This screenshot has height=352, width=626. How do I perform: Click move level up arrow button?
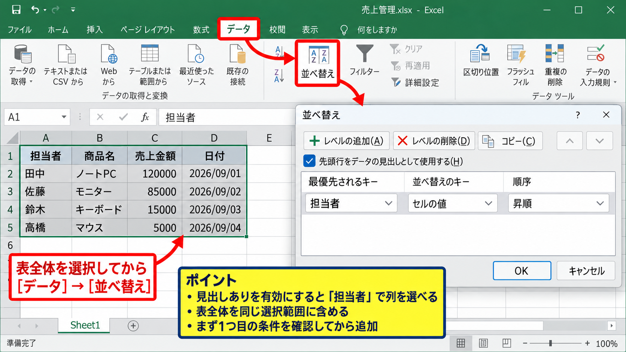click(570, 141)
